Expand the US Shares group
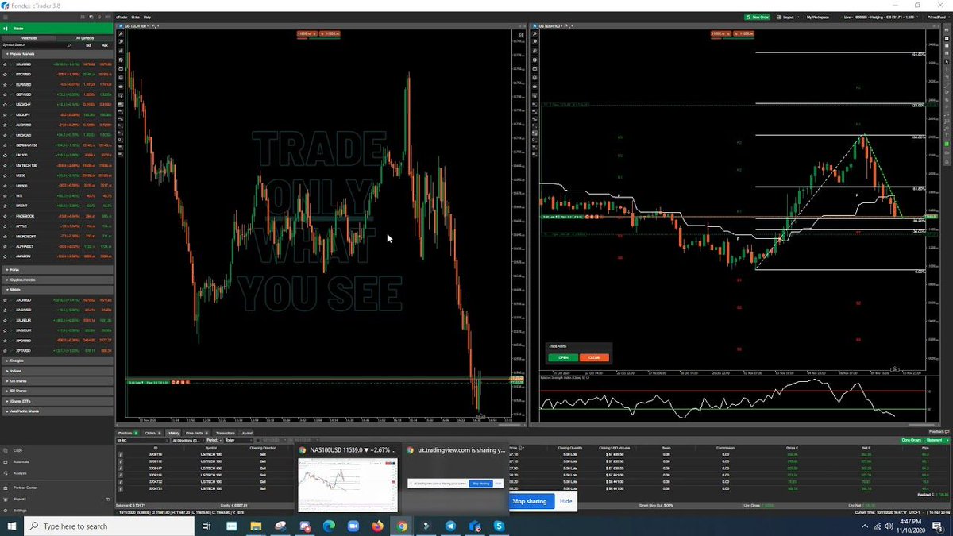Screen dimensions: 953x536 (56, 381)
